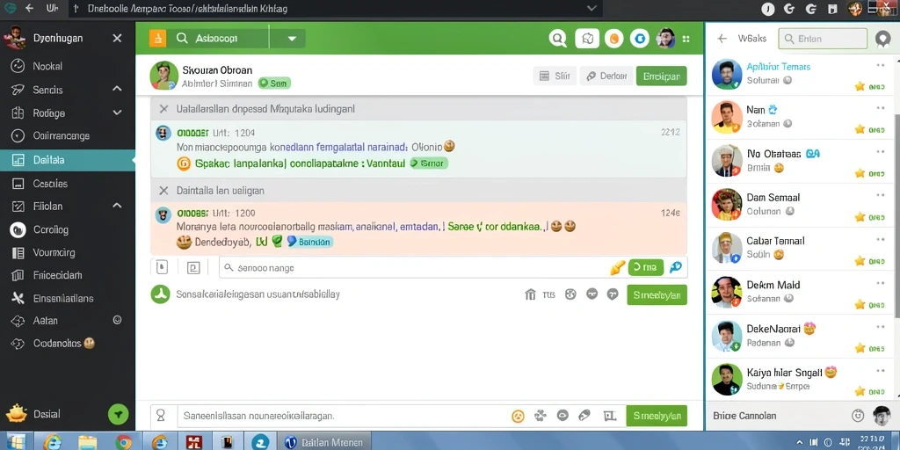This screenshot has width=900, height=450.
Task: Close the Dyenhugan sidebar panel
Action: pyautogui.click(x=117, y=39)
